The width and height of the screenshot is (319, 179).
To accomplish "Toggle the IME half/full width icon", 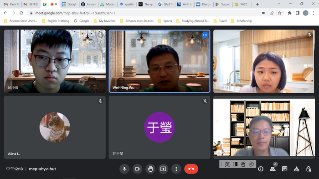I will [235, 164].
